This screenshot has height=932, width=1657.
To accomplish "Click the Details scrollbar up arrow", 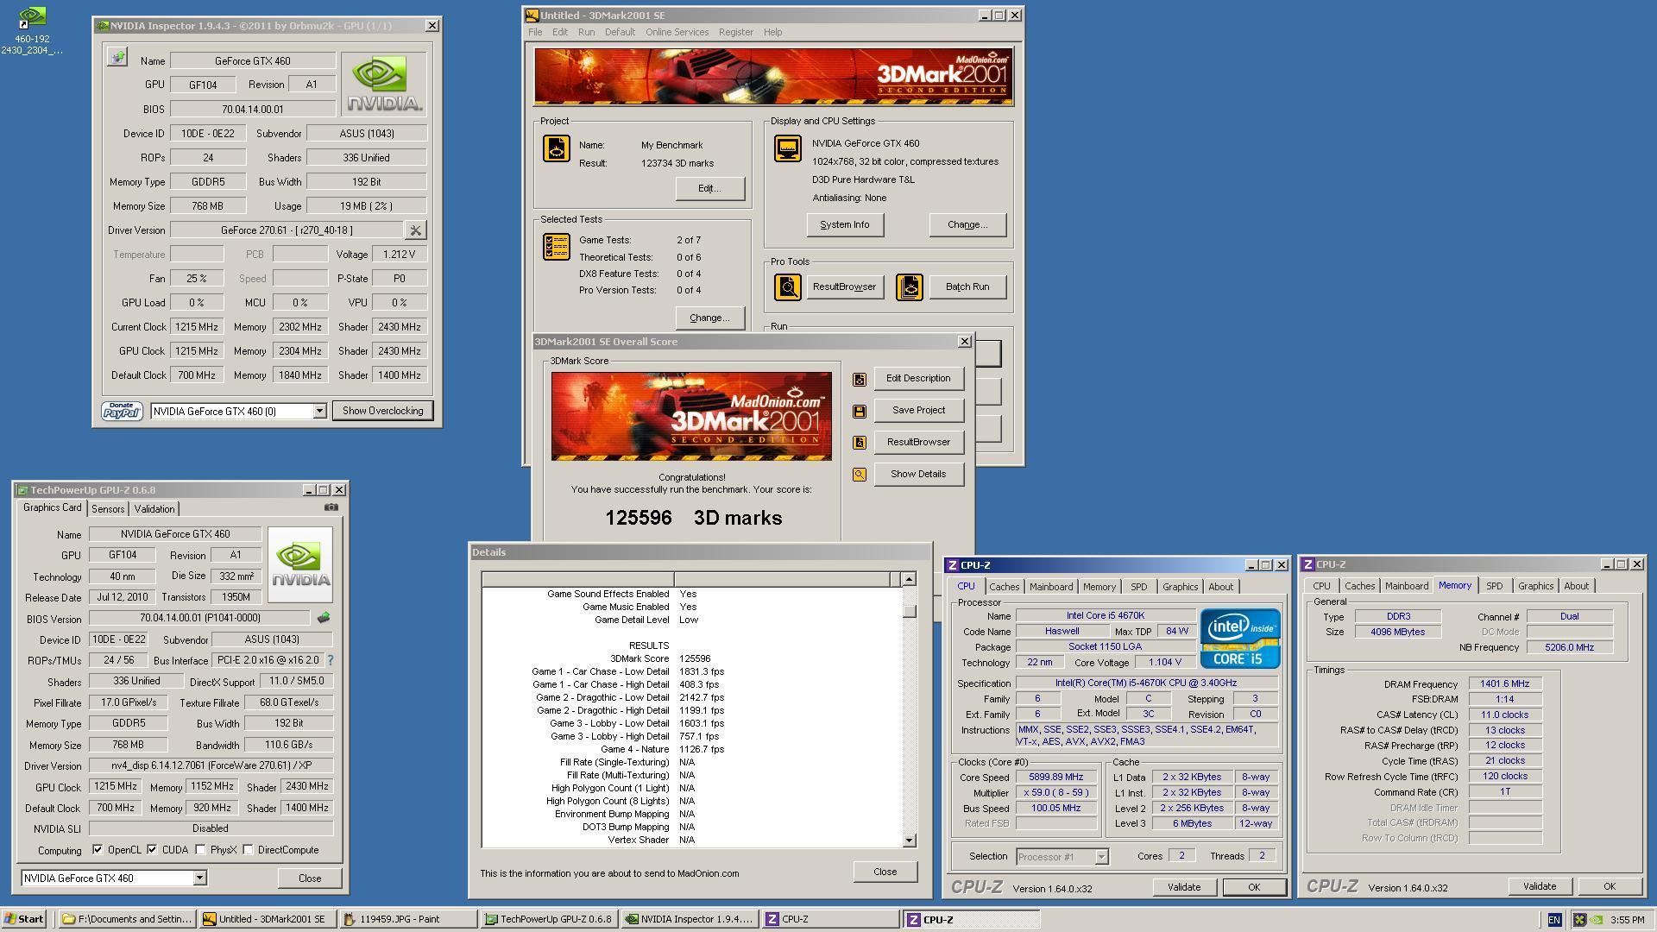I will click(x=909, y=579).
